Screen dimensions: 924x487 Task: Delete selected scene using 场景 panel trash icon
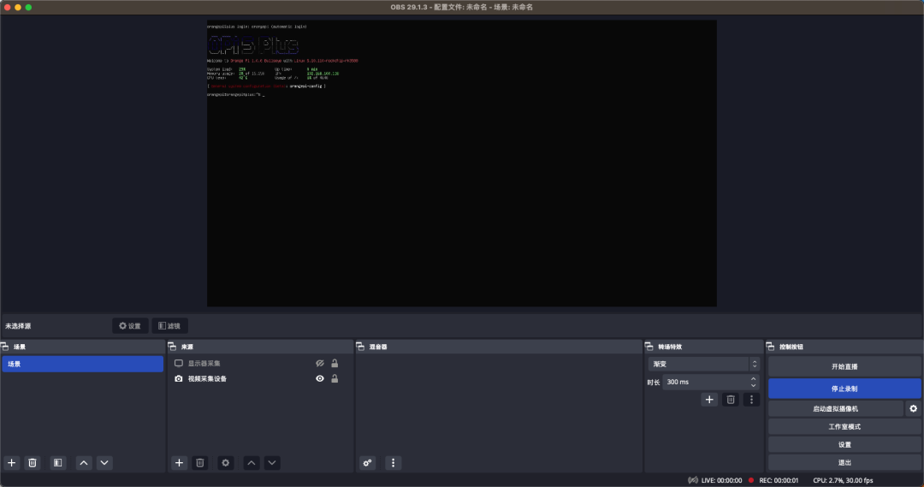tap(33, 463)
